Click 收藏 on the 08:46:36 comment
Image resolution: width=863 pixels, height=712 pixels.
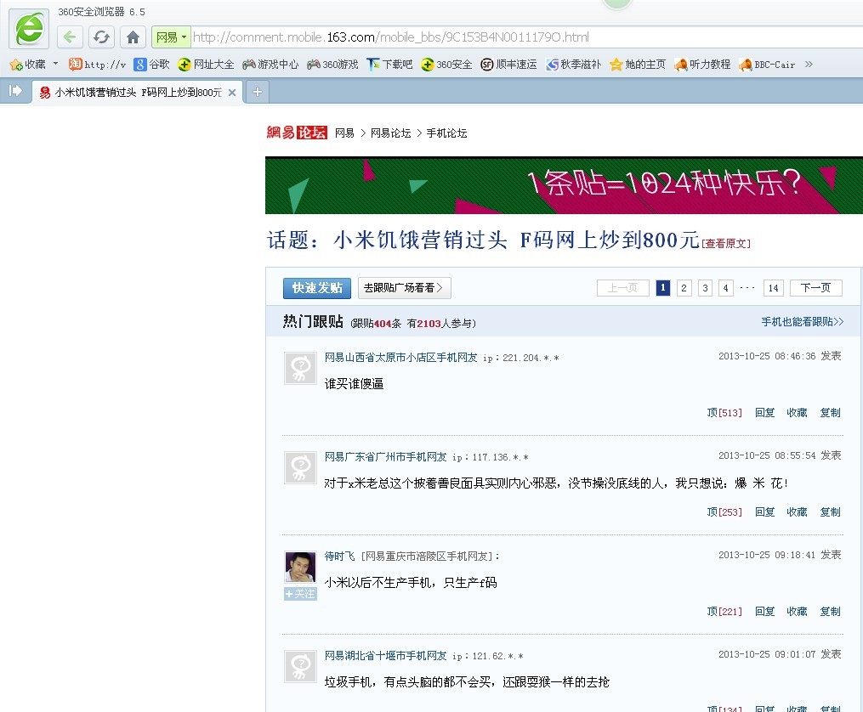click(x=797, y=412)
